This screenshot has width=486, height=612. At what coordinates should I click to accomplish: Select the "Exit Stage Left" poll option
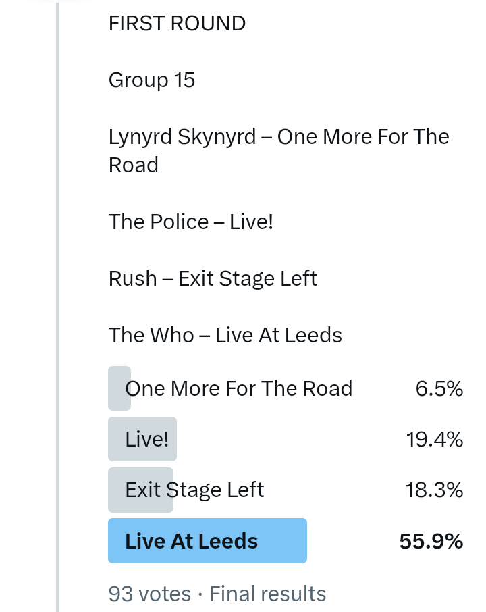pos(195,490)
